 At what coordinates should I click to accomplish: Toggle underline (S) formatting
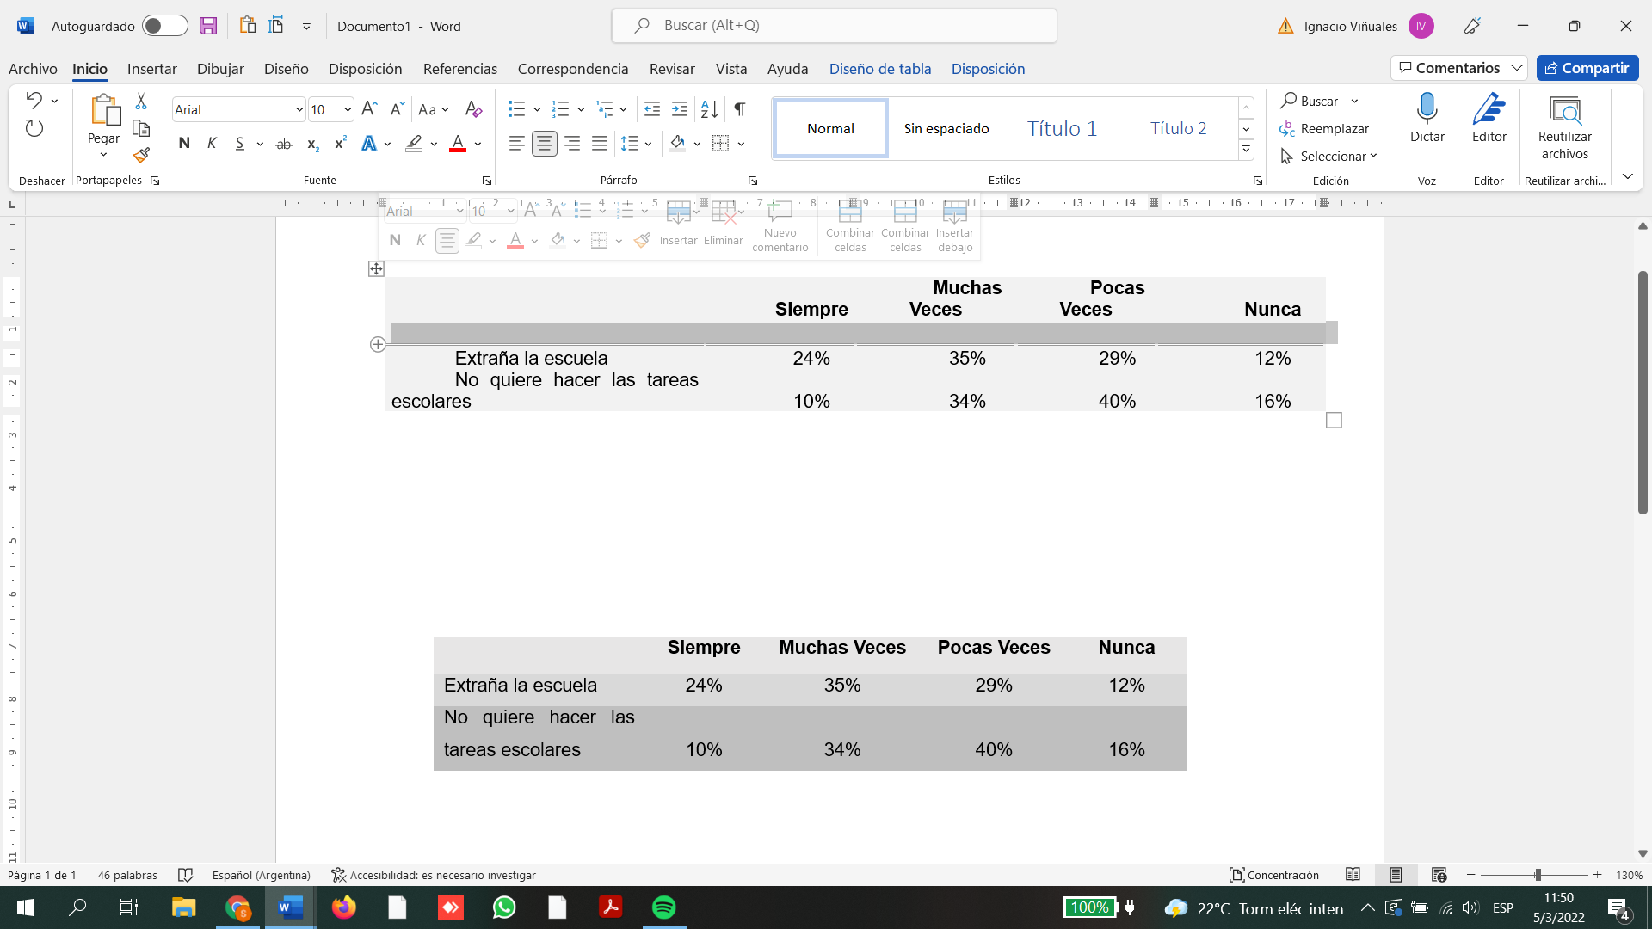240,144
